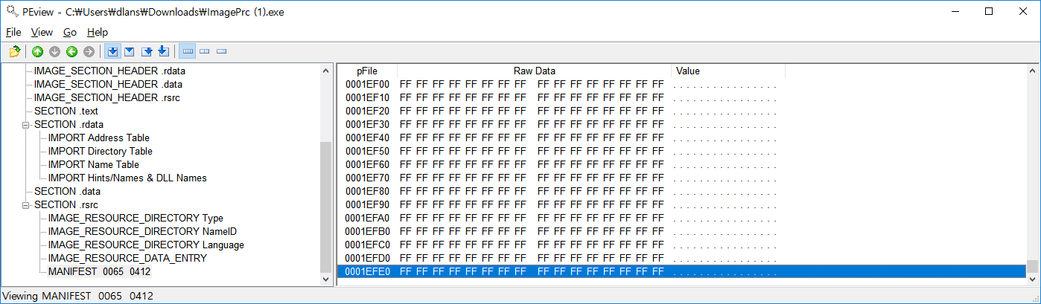Open the Help menu
Screen dimensions: 1041x304
click(98, 32)
